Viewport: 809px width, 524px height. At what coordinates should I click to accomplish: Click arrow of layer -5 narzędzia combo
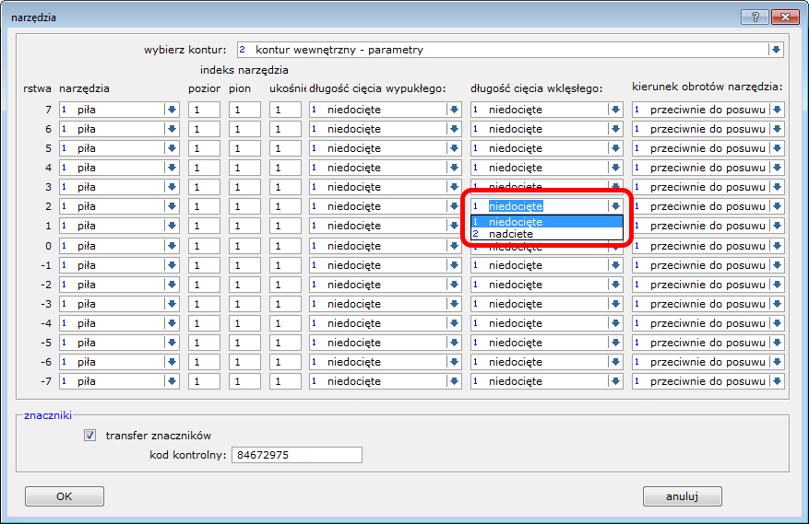172,343
